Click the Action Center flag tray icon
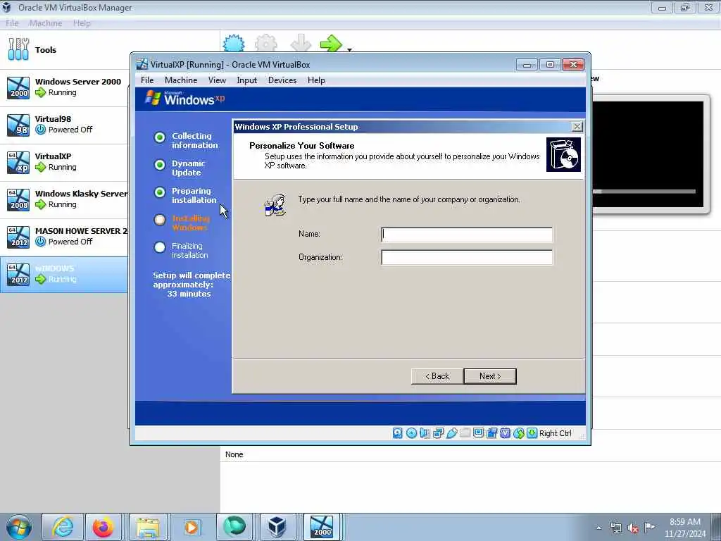721x541 pixels. click(x=649, y=528)
